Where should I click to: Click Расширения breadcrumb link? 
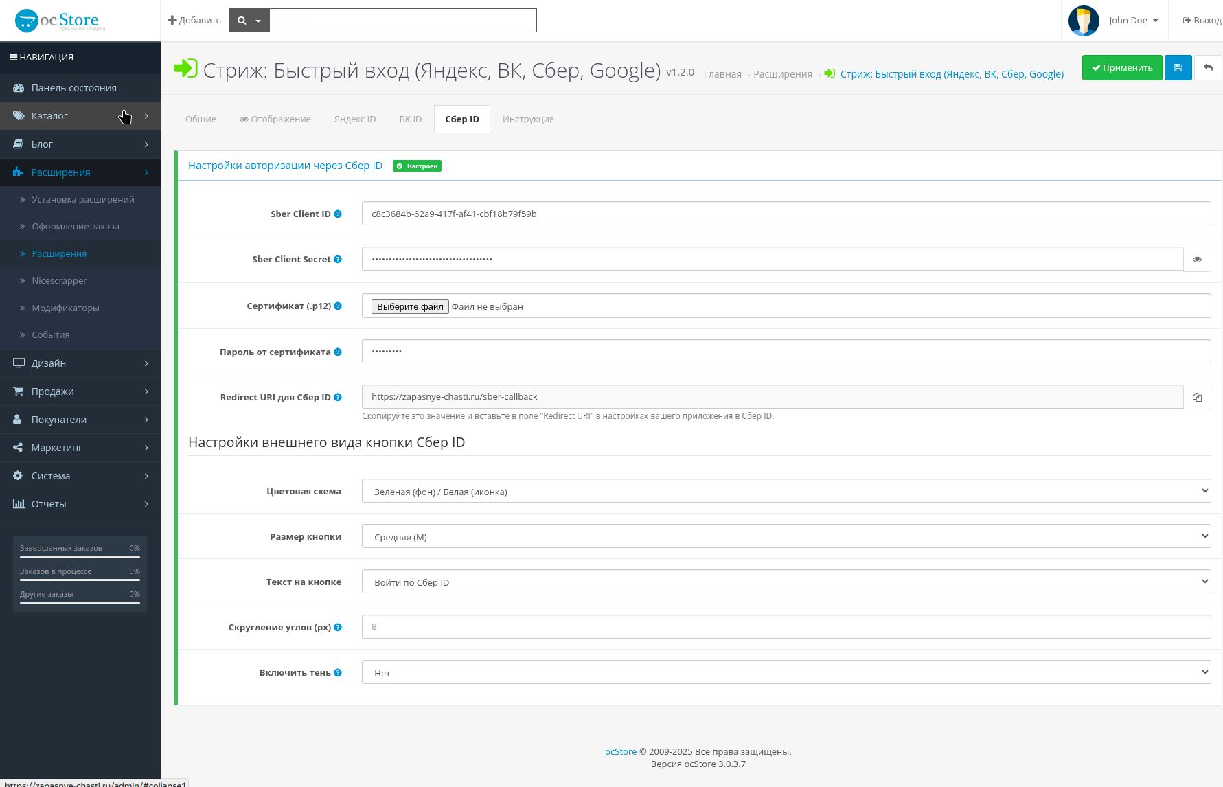(x=783, y=74)
